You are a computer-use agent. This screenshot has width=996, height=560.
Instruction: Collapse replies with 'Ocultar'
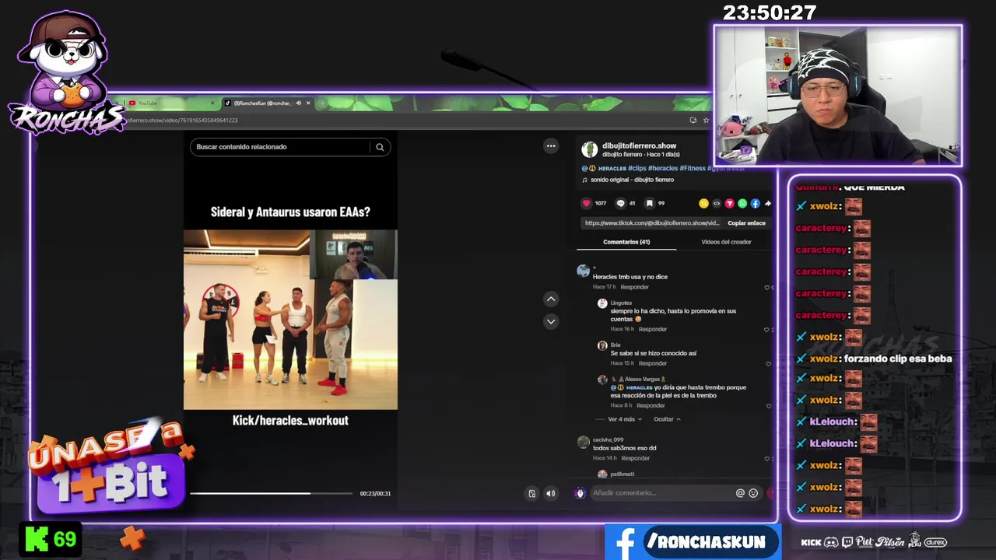click(667, 419)
